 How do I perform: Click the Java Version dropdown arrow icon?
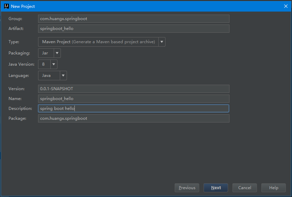(x=54, y=64)
